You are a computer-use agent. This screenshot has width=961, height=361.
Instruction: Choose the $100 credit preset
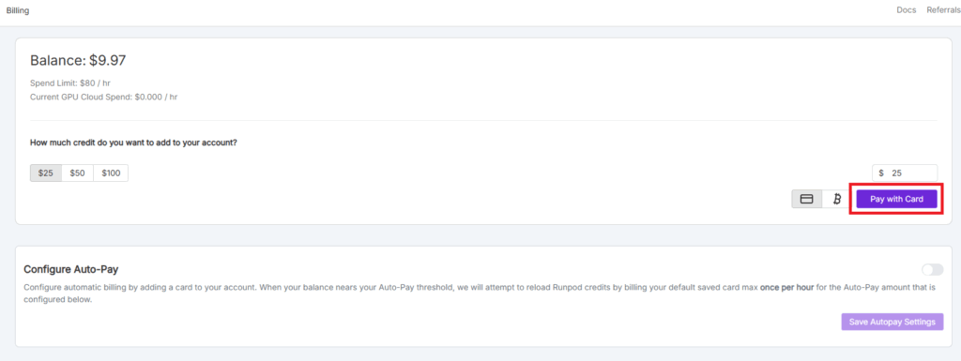[111, 173]
